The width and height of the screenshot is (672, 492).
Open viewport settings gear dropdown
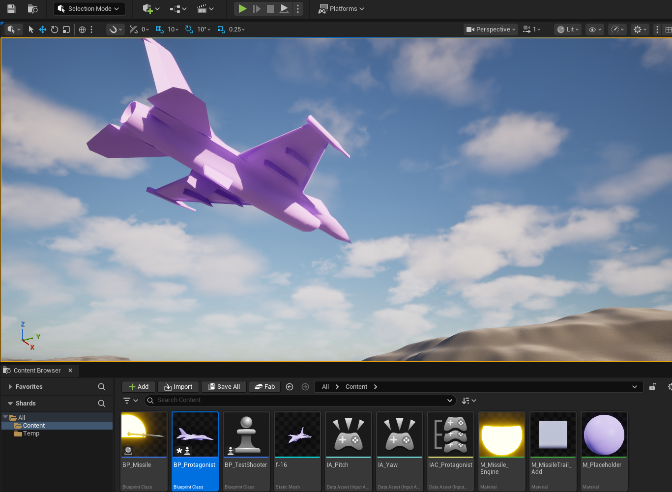tap(640, 29)
